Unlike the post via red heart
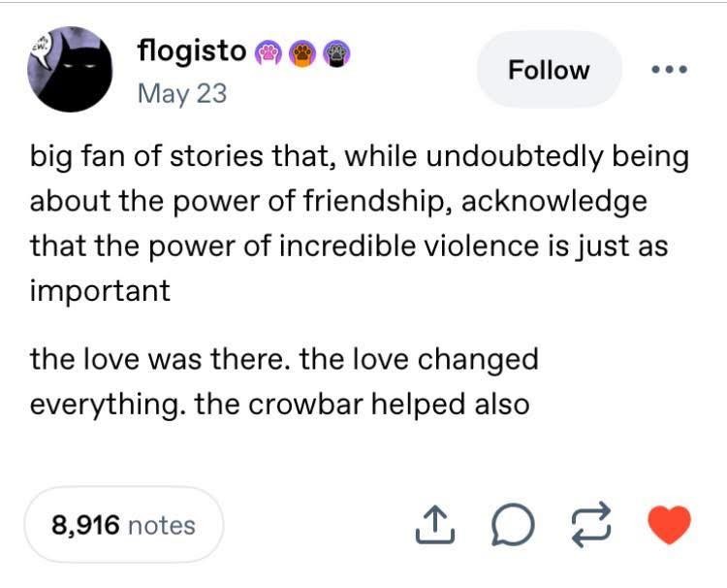727x588 pixels. click(669, 524)
